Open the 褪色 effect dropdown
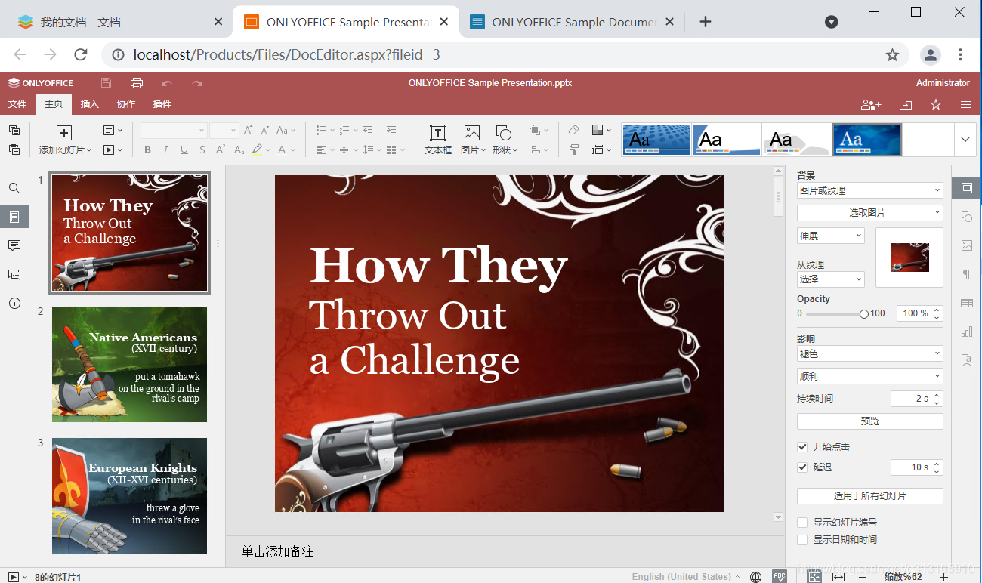Image resolution: width=982 pixels, height=583 pixels. pos(870,353)
